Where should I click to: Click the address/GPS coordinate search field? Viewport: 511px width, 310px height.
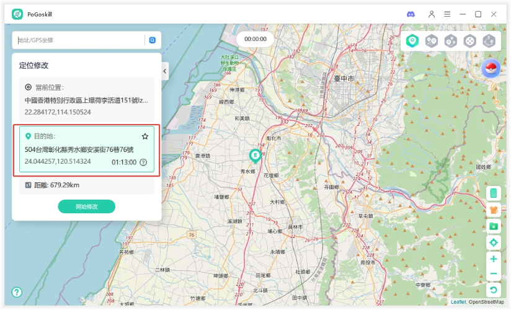pos(81,40)
